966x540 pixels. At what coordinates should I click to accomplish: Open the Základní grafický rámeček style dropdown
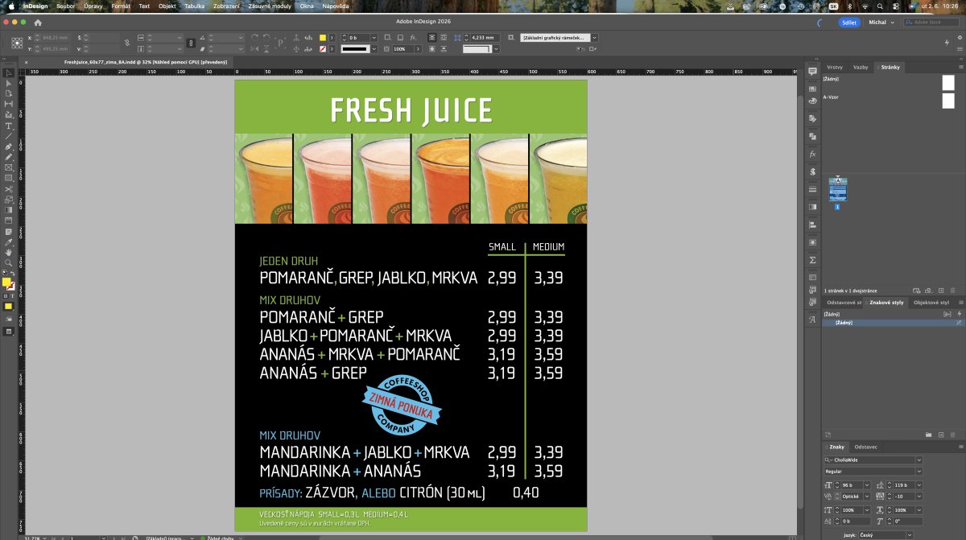pyautogui.click(x=594, y=37)
